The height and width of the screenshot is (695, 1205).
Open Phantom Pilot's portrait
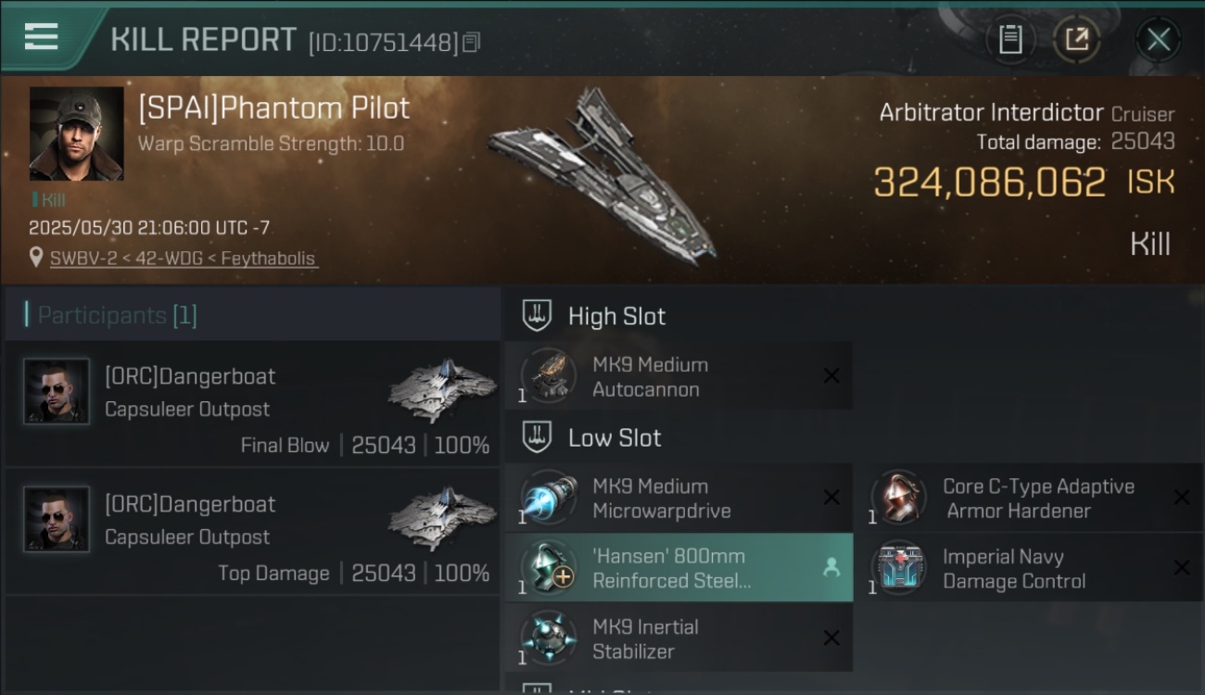pyautogui.click(x=76, y=133)
